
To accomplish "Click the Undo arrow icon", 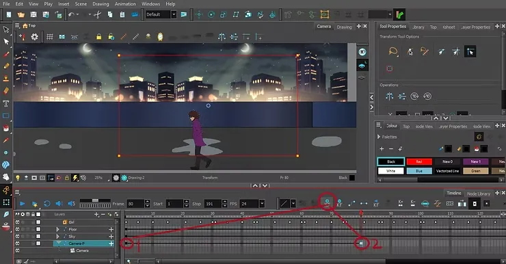I will pyautogui.click(x=71, y=14).
